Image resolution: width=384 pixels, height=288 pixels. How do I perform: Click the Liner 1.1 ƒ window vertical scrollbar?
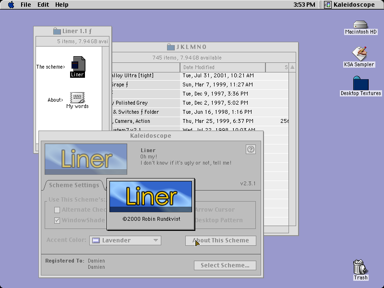click(x=106, y=88)
